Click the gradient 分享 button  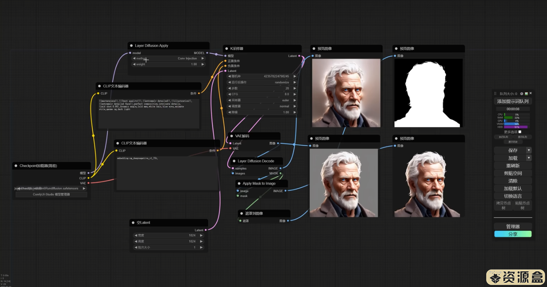(x=513, y=234)
